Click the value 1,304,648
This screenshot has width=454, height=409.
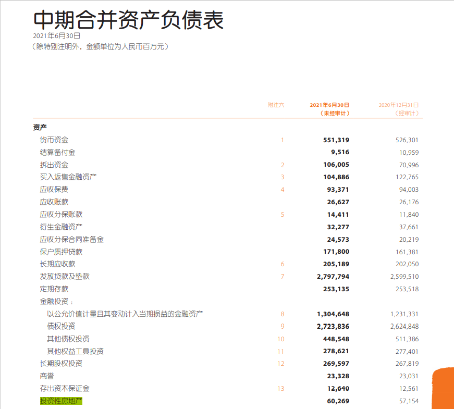333,314
